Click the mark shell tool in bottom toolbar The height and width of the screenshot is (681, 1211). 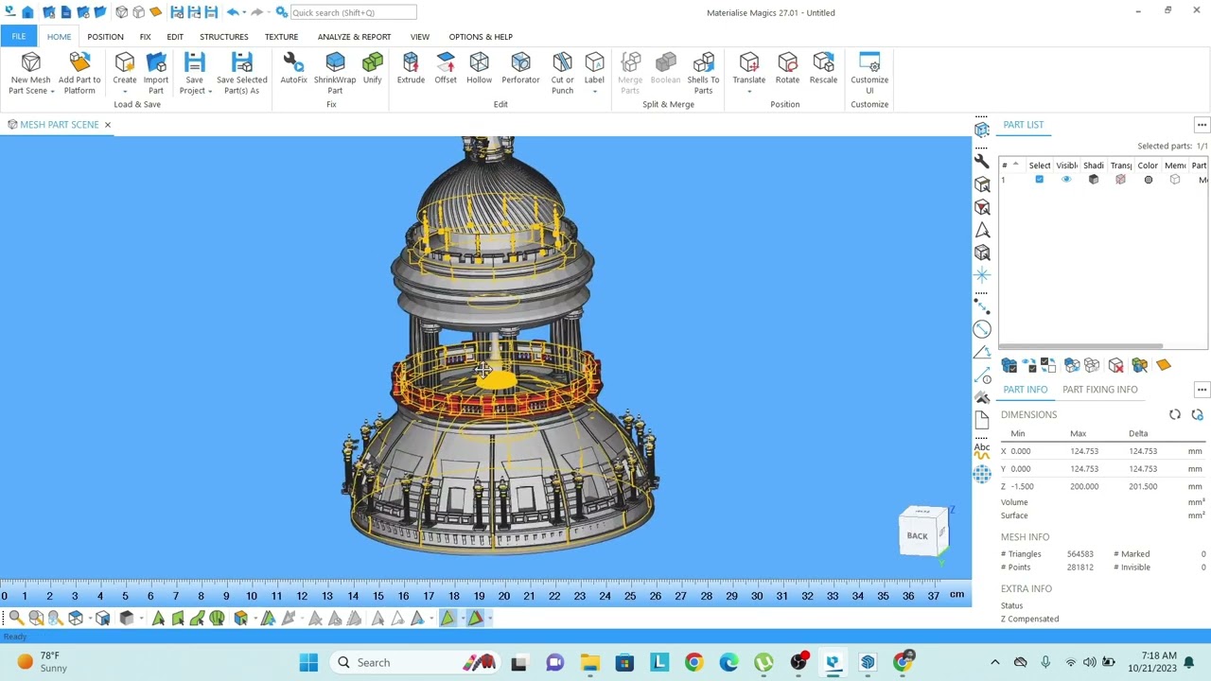217,619
